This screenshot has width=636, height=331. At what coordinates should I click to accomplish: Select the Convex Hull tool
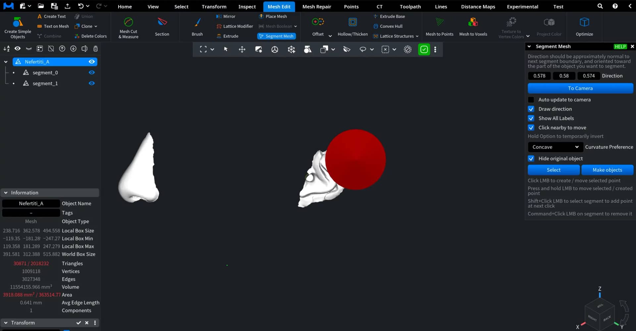388,26
